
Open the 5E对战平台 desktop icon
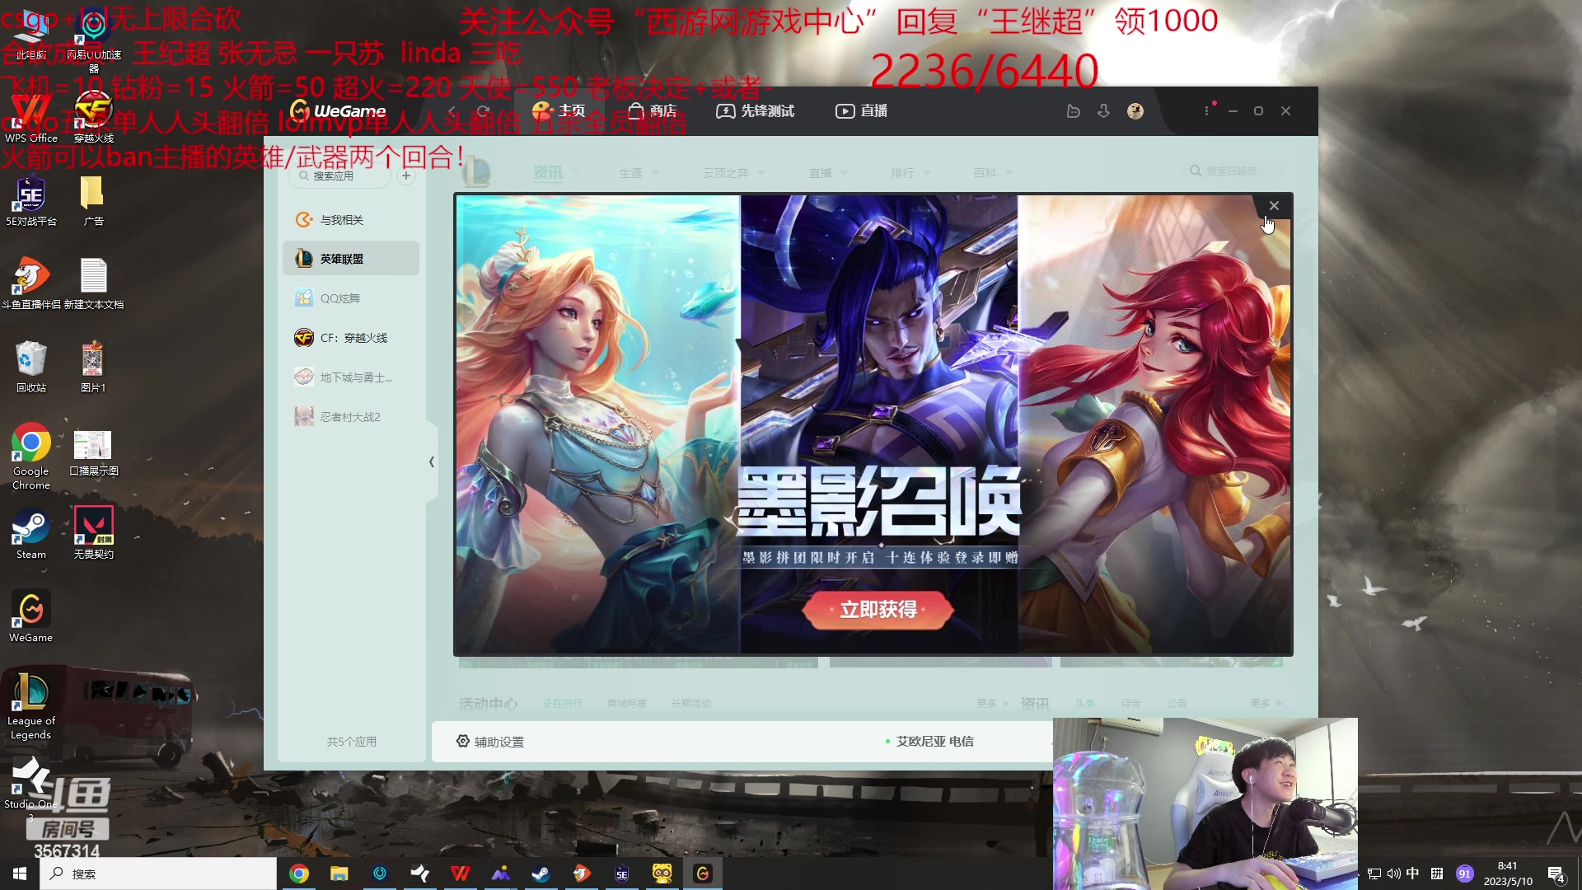click(x=31, y=202)
